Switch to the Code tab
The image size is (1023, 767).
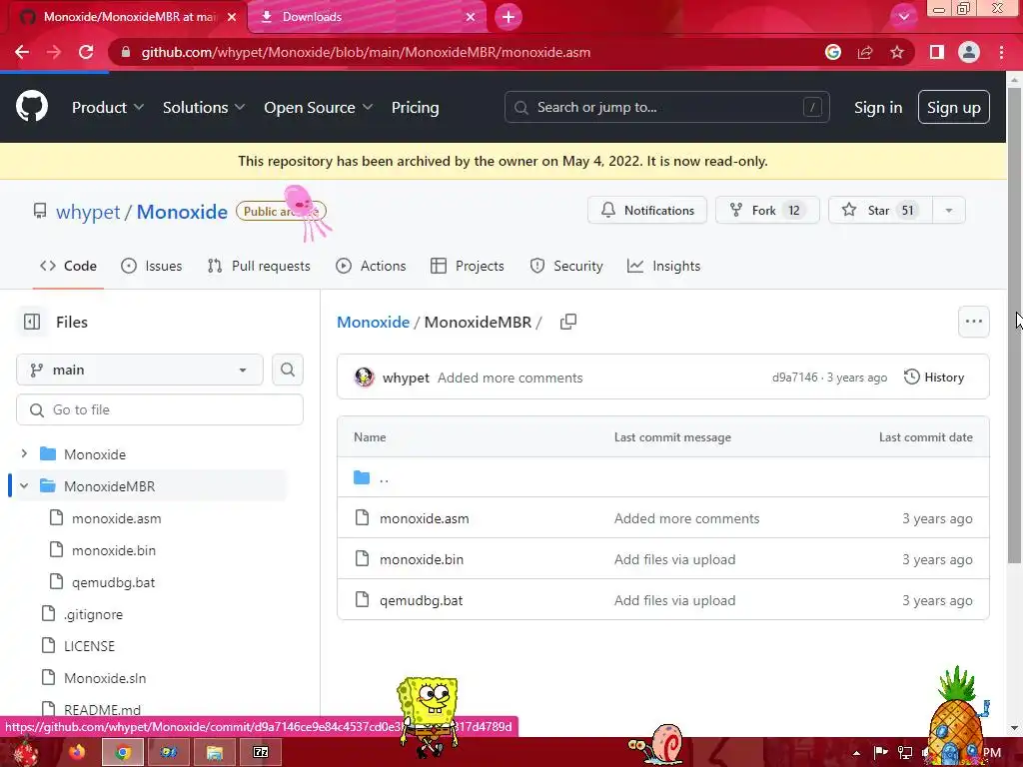point(68,266)
